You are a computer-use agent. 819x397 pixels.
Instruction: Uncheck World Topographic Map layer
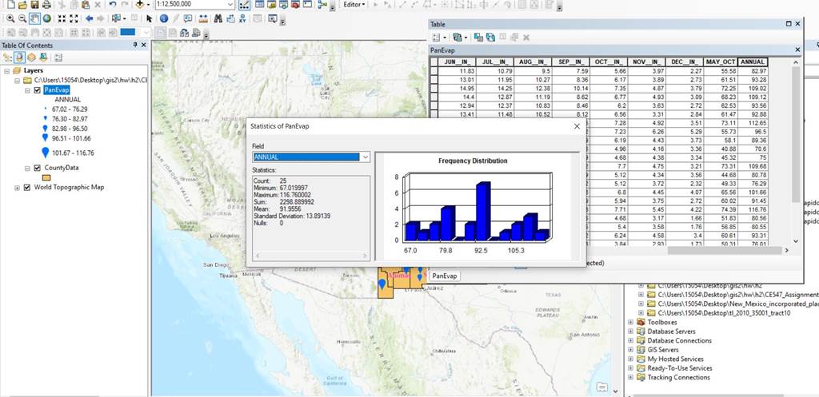pyautogui.click(x=27, y=187)
